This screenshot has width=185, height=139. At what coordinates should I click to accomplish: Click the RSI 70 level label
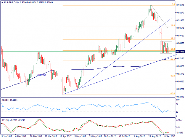(177, 104)
